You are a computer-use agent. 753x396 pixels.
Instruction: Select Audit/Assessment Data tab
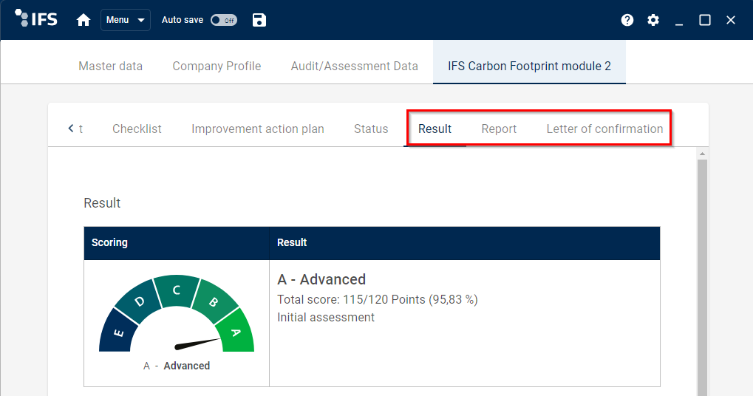[355, 66]
